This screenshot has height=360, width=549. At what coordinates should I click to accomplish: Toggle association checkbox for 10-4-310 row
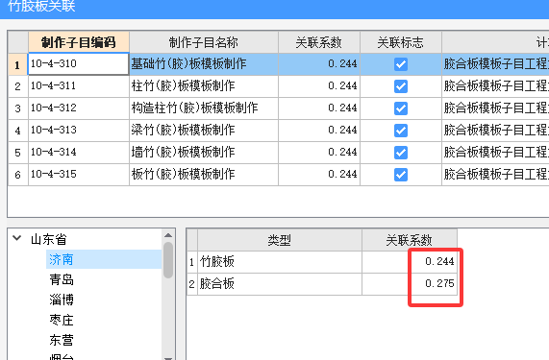pos(401,64)
